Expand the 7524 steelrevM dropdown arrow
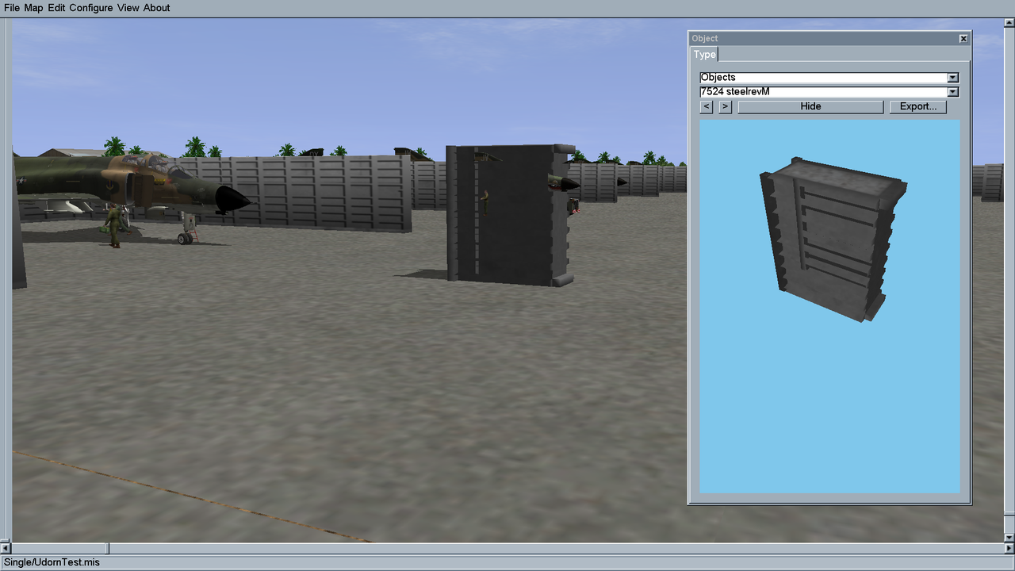This screenshot has height=571, width=1015. (x=953, y=92)
